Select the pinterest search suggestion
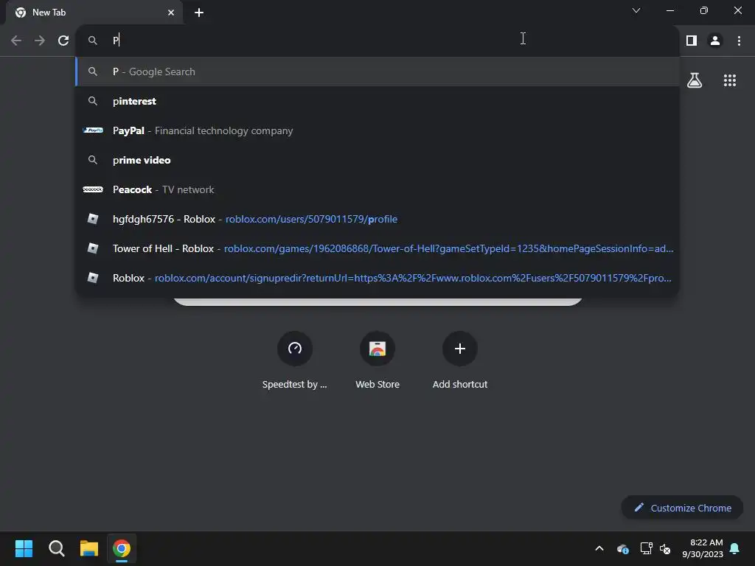 [x=377, y=101]
